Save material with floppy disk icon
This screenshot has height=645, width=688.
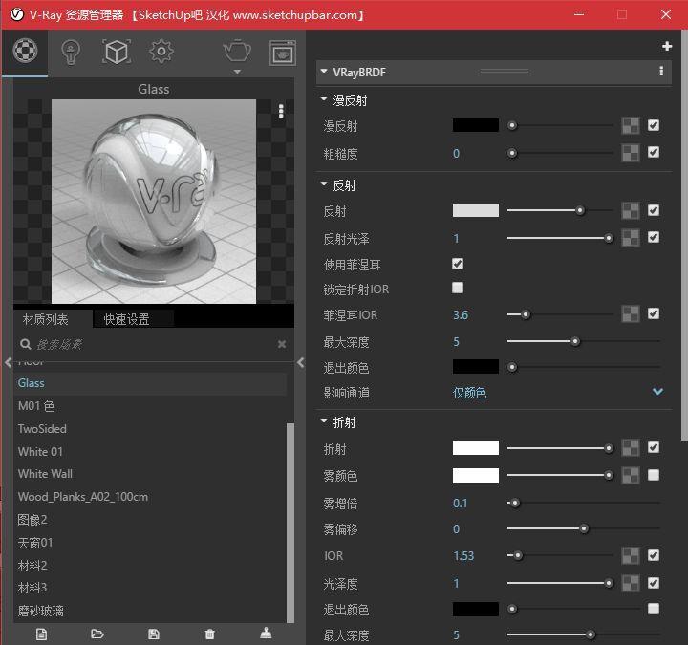[x=154, y=634]
